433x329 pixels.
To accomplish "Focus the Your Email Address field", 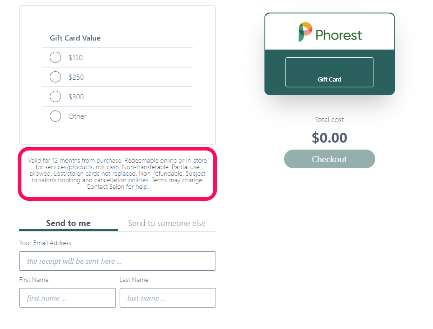I will [x=117, y=261].
